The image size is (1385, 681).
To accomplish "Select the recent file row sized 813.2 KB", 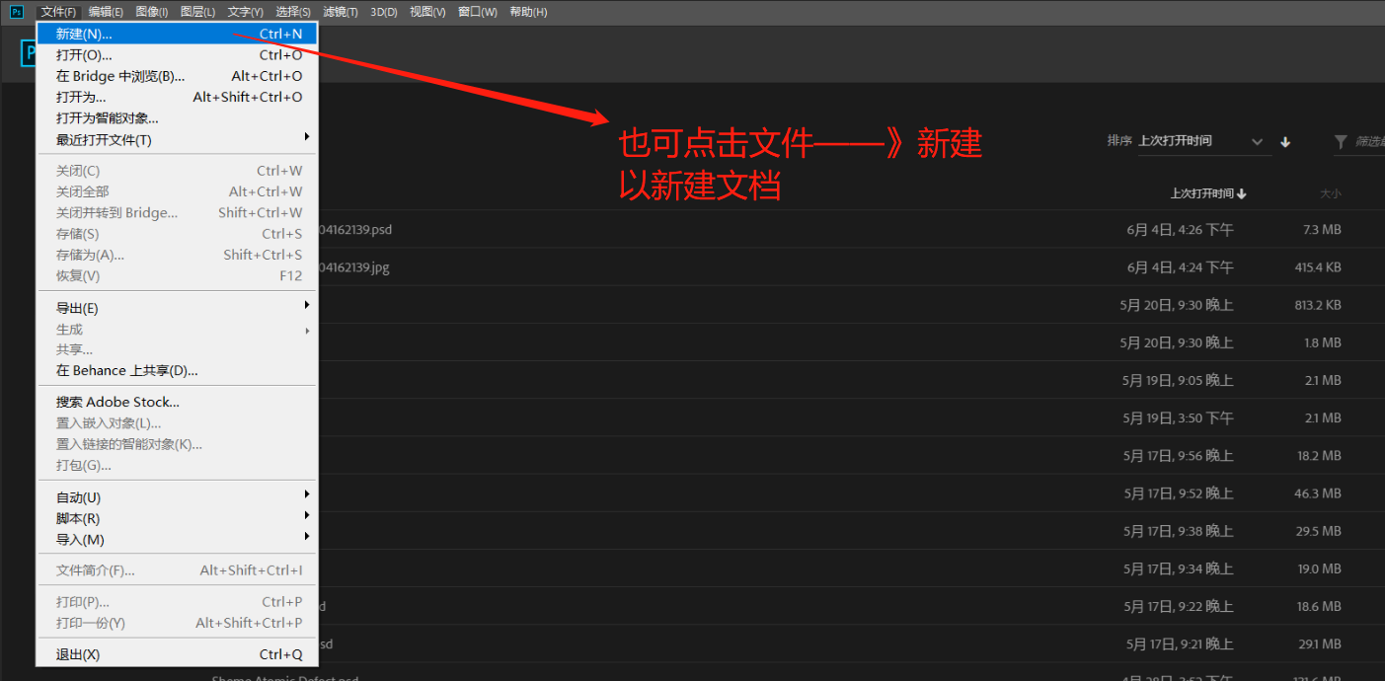I will (x=852, y=305).
